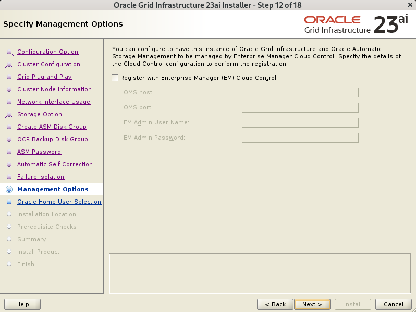Viewport: 416px width, 312px height.
Task: Click the Automatic Self Correction bullet icon
Action: pyautogui.click(x=9, y=165)
